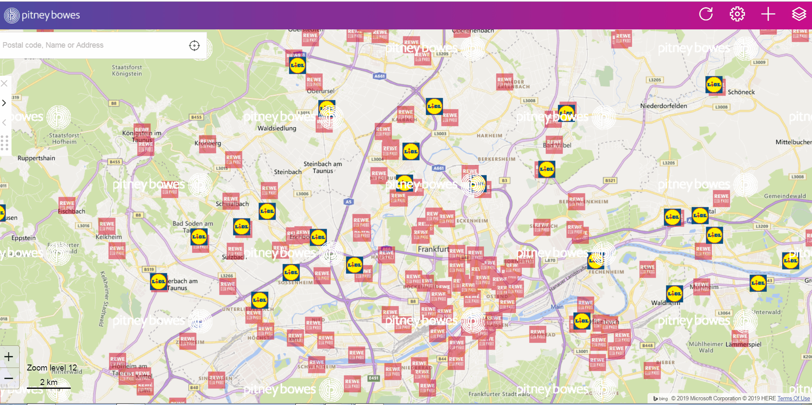Viewport: 812px width, 405px height.
Task: Zoom in with the plus button
Action: click(x=9, y=357)
